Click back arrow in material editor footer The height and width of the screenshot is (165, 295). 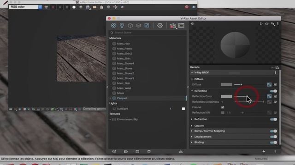pyautogui.click(x=264, y=151)
